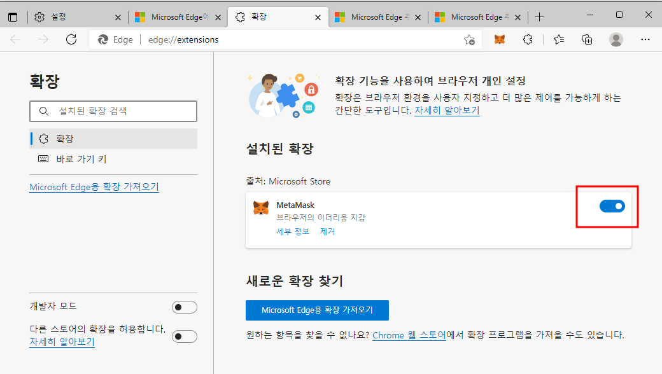
Task: Enable 개발자 모드 toggle
Action: pos(184,307)
